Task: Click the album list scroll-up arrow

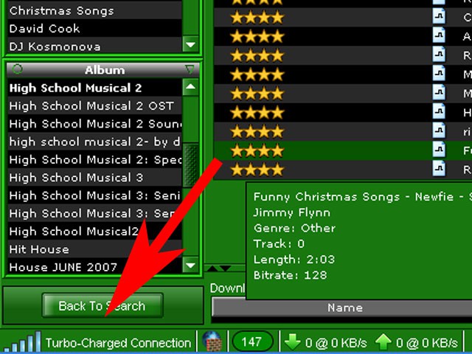Action: coord(190,87)
